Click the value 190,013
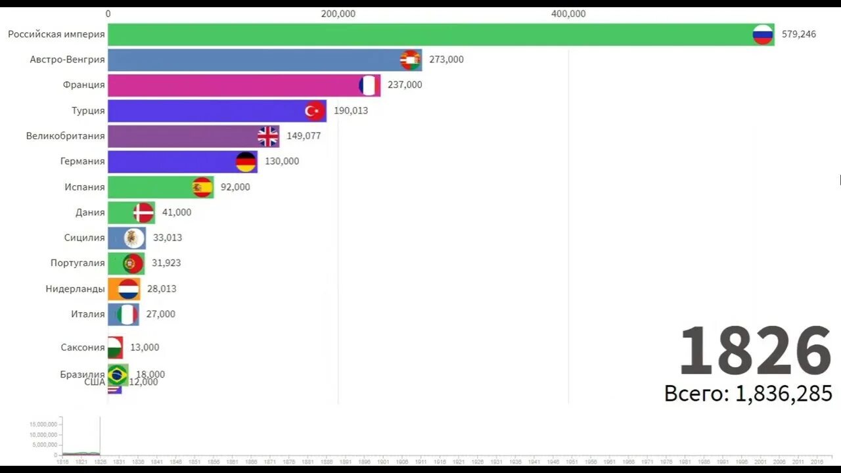The height and width of the screenshot is (473, 841). tap(351, 110)
